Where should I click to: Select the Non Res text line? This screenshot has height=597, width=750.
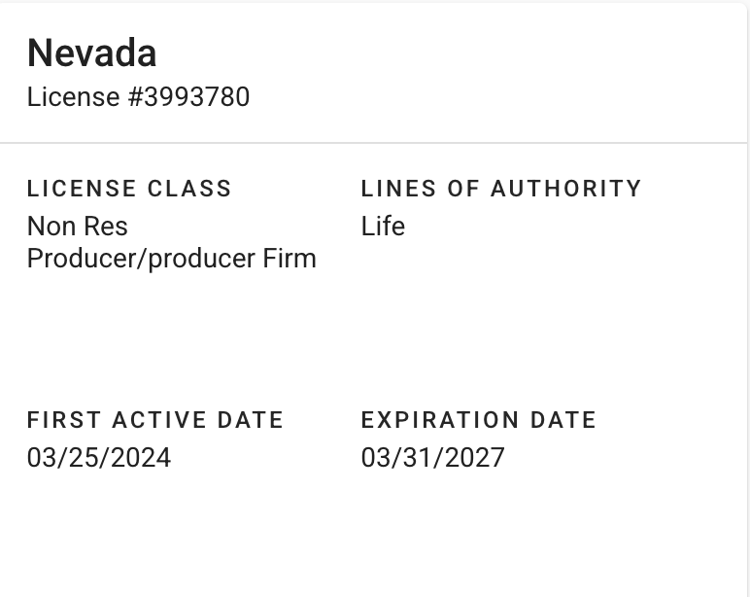78,227
